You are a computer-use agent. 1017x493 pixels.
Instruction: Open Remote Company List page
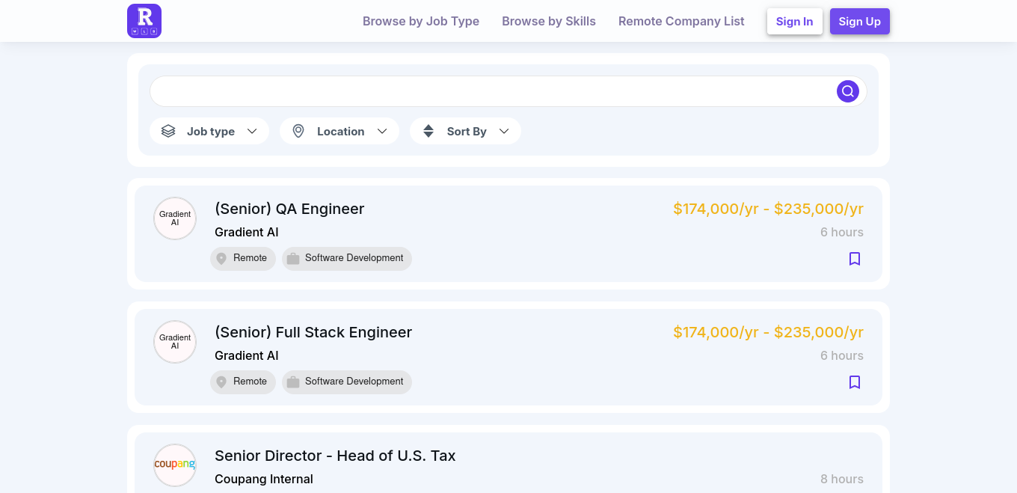(x=681, y=21)
